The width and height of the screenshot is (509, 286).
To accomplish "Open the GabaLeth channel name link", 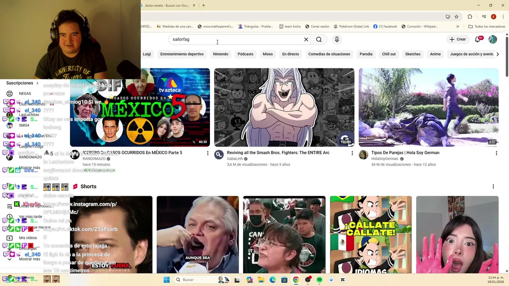I will tap(235, 159).
